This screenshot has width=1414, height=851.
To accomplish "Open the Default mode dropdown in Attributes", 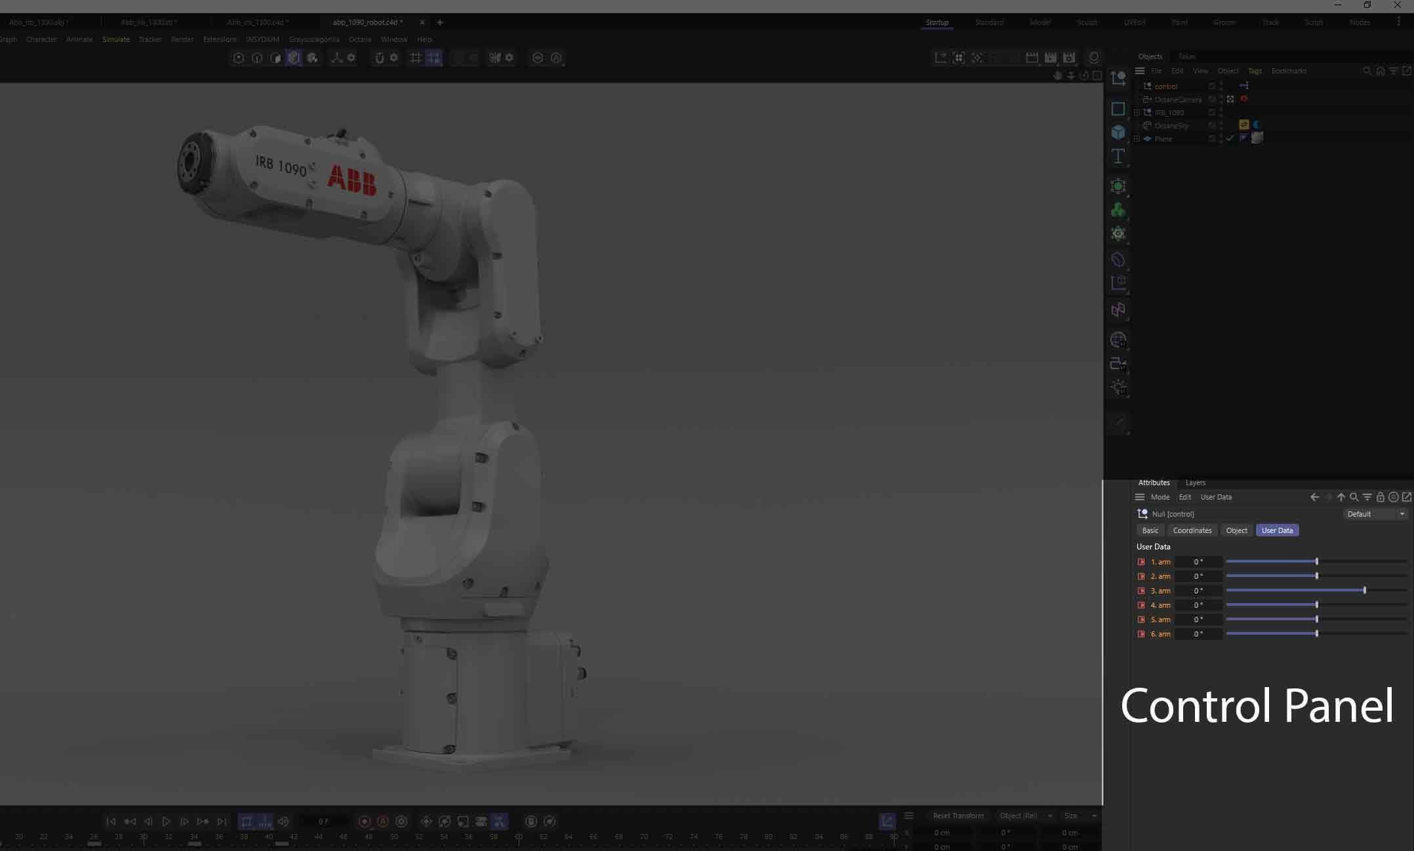I will point(1375,514).
